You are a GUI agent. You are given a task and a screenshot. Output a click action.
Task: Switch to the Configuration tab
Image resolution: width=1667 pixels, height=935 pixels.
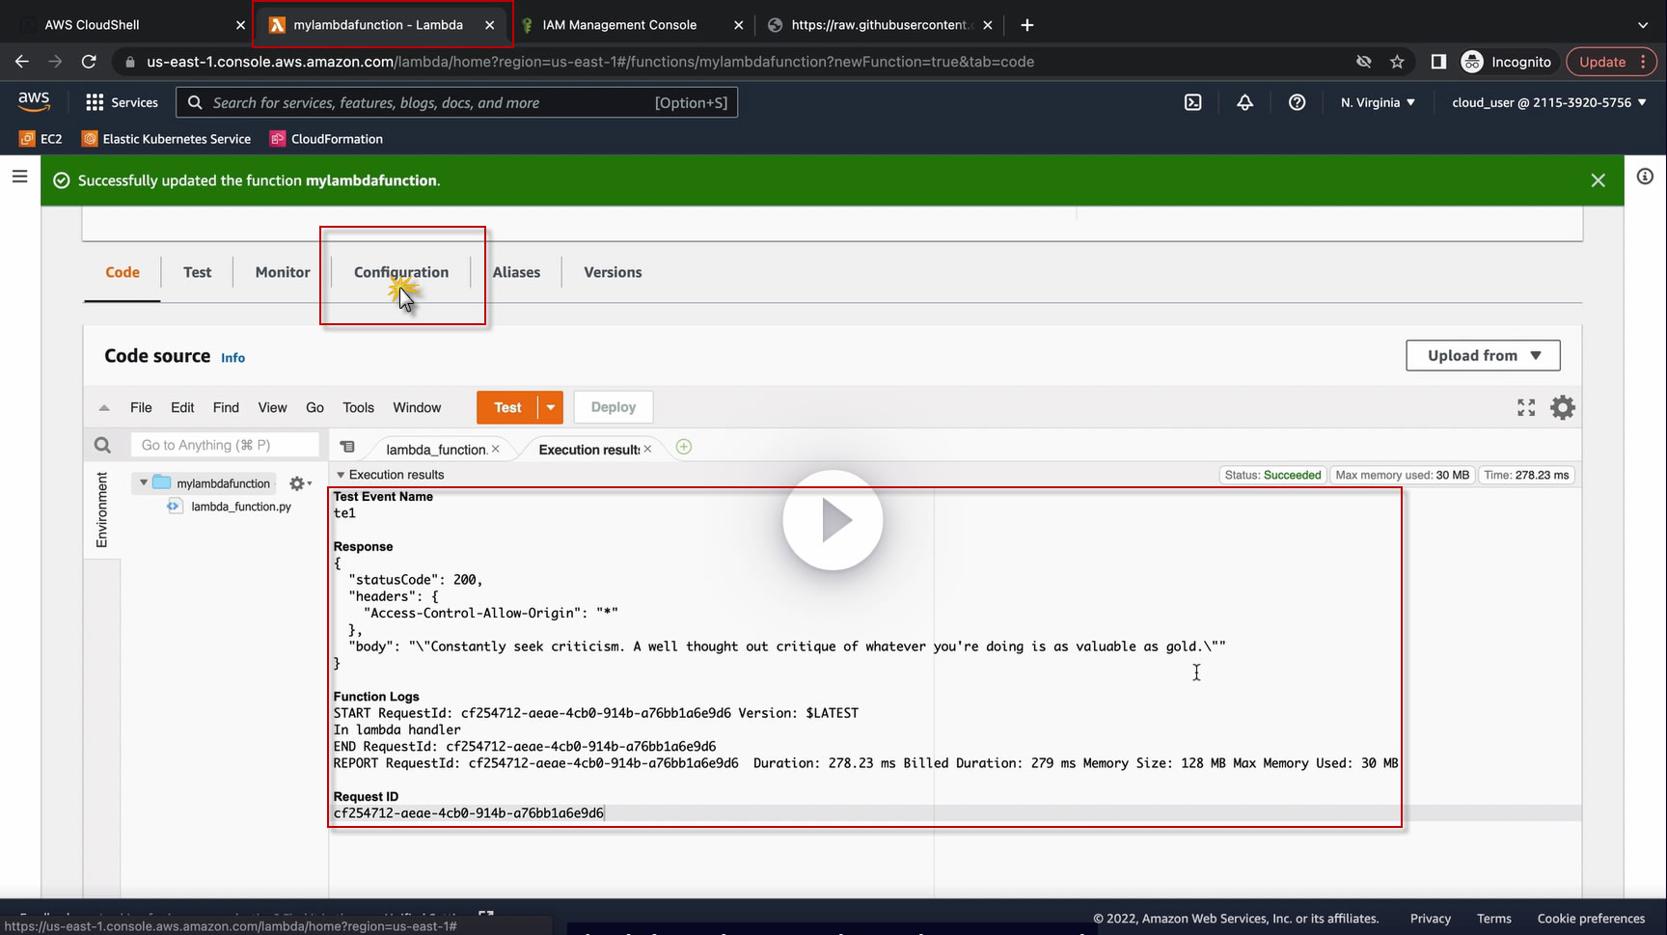click(x=400, y=272)
